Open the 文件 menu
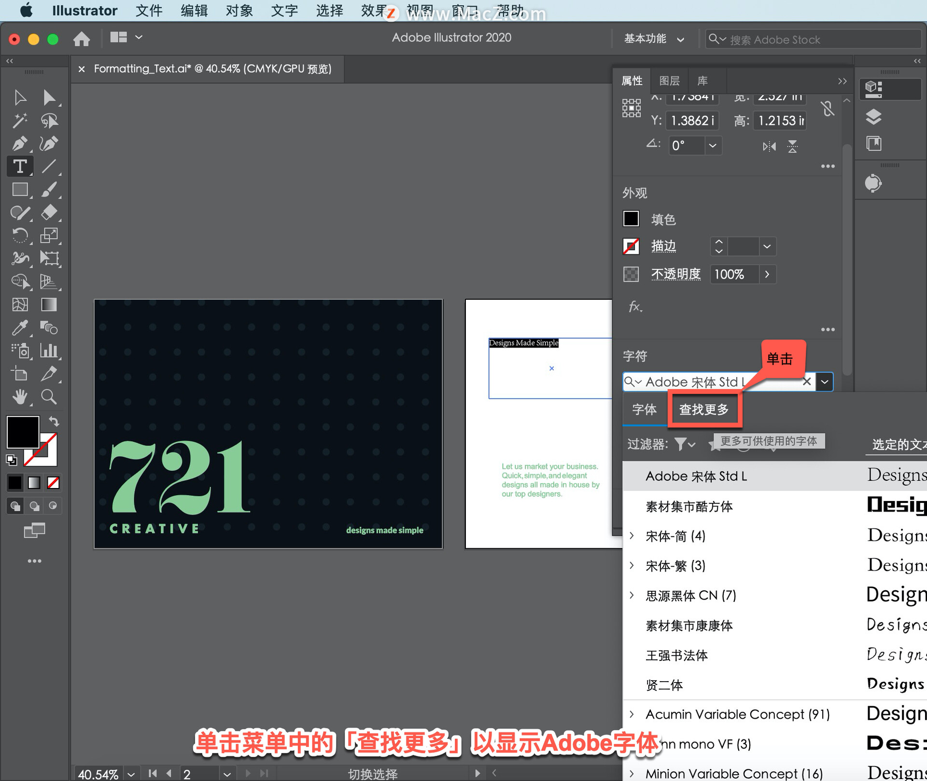The width and height of the screenshot is (927, 781). (x=149, y=11)
